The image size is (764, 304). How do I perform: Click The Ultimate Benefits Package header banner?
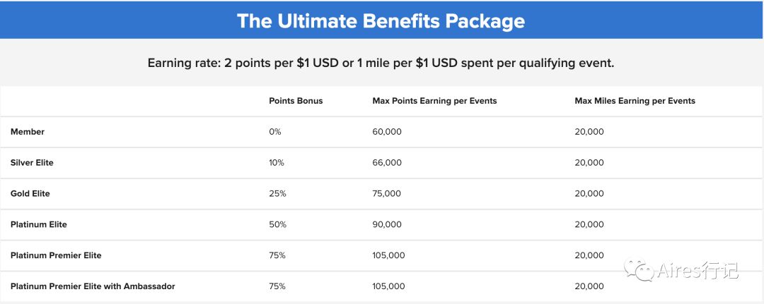382,20
